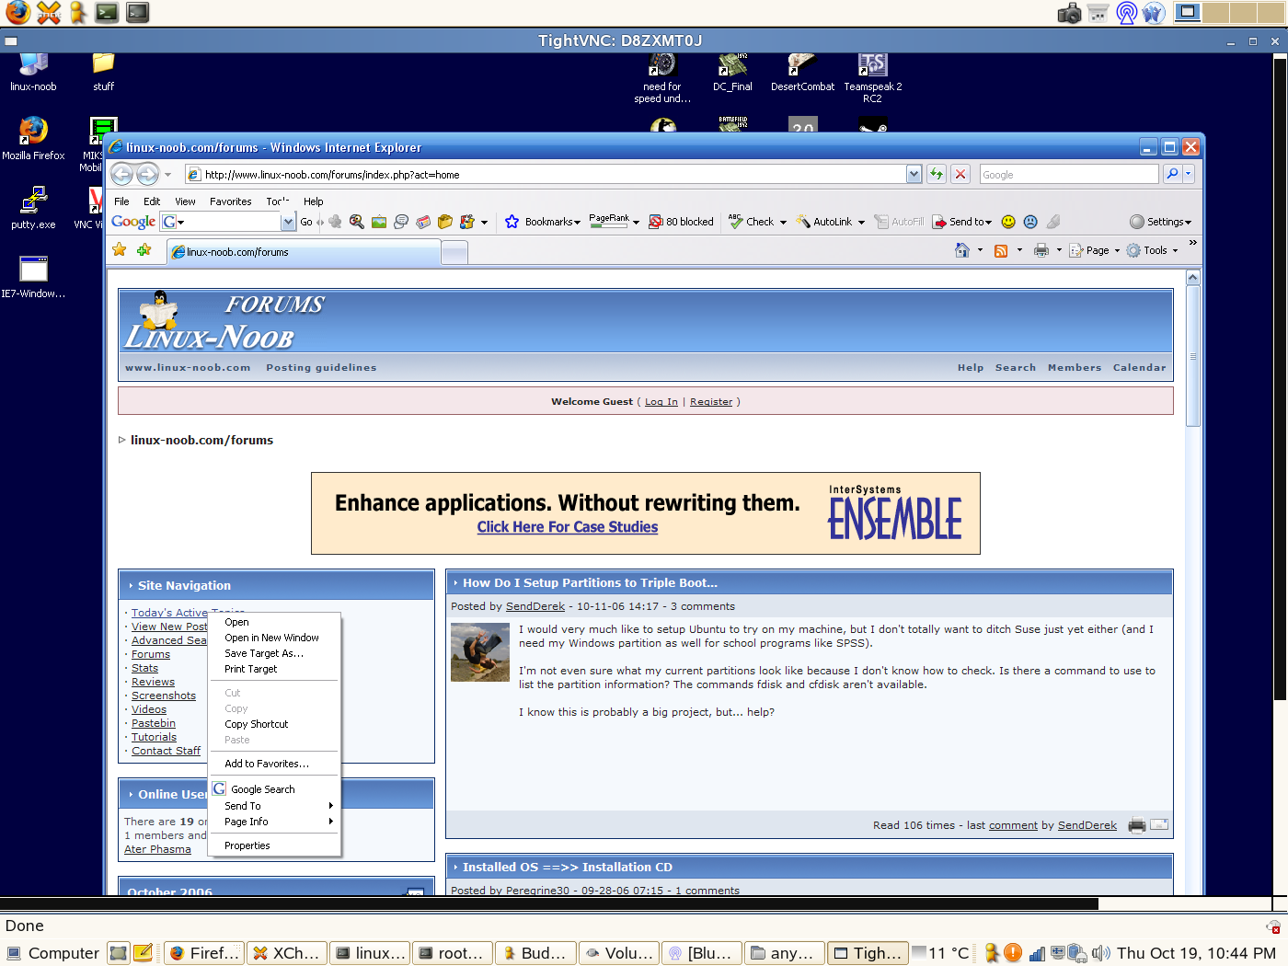Click in the IE Google search box
This screenshot has height=966, width=1288.
(1067, 174)
